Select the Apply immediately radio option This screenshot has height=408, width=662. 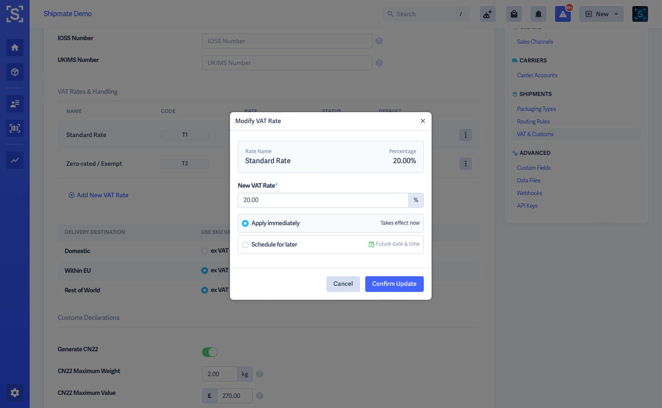245,223
